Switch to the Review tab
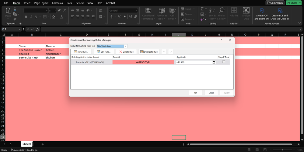This screenshot has width=304, height=152. point(79,3)
